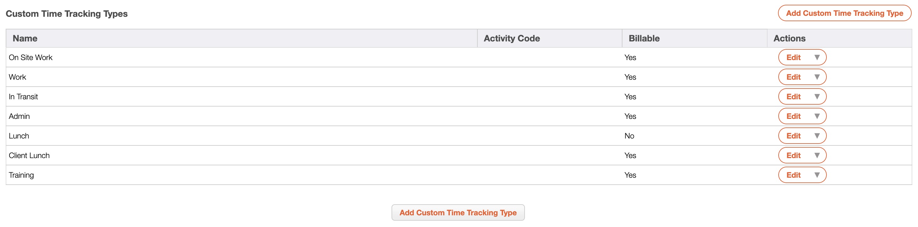Click the Actions column header
The height and width of the screenshot is (227, 918).
[789, 39]
